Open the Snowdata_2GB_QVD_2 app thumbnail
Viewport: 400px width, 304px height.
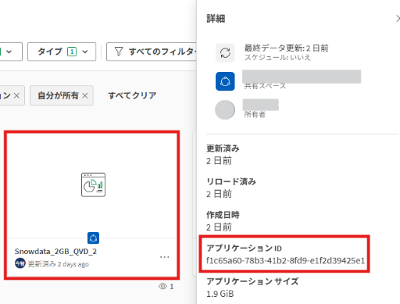point(93,184)
